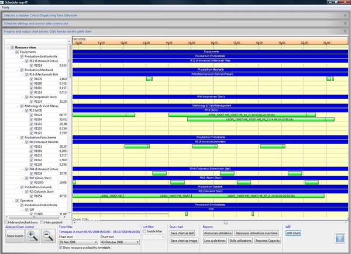Screen dimensions: 351x254
Task: Enable the Lot filter checkbox
Action: click(x=146, y=232)
